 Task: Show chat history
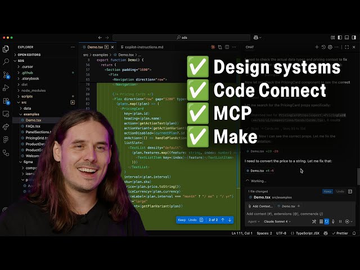coord(323,47)
